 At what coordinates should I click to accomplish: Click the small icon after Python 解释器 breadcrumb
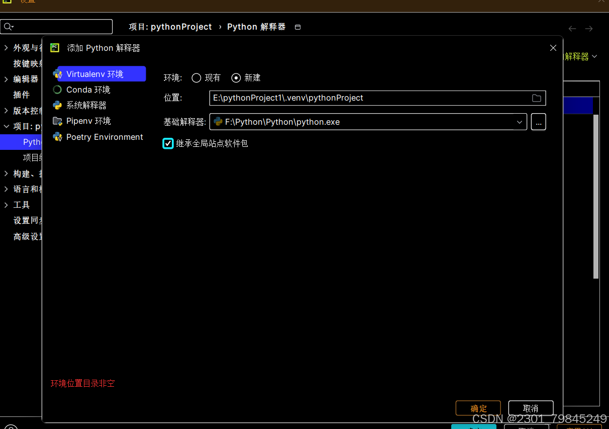coord(297,27)
